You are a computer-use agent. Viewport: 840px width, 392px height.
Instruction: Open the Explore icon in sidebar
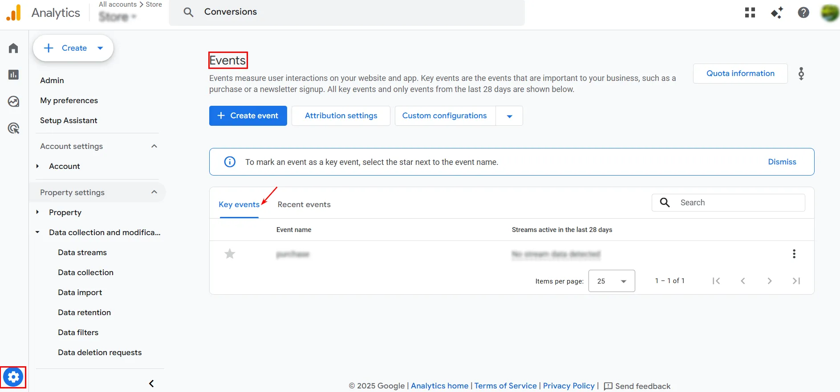(13, 102)
